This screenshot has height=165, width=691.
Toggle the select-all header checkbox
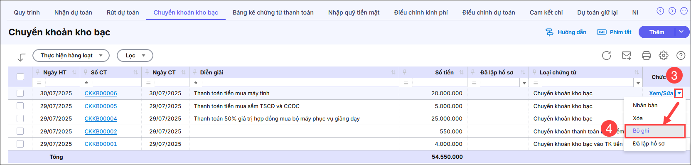[20, 76]
